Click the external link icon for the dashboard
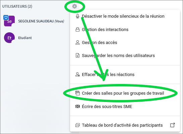Screen dimensions: 183x134 click(x=173, y=125)
